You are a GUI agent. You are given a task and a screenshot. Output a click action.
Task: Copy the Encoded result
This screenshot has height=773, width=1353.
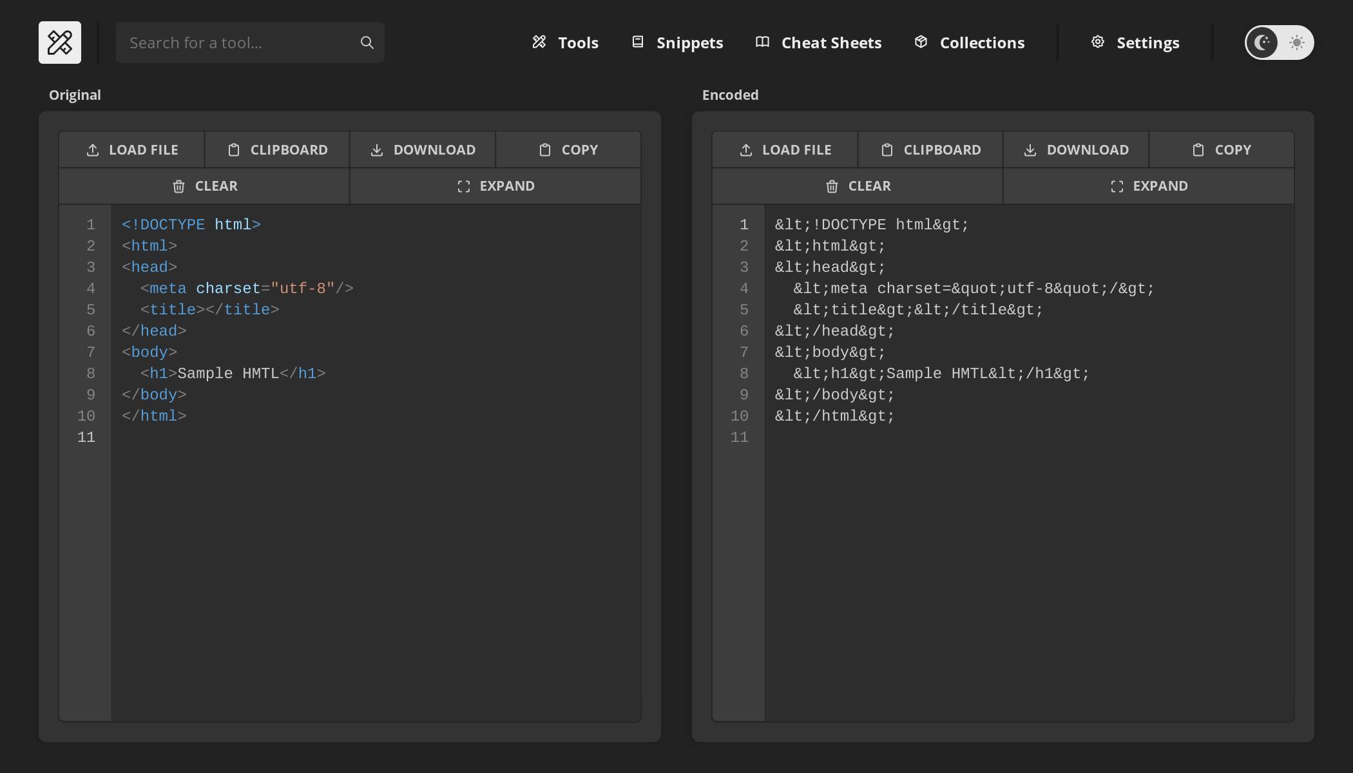(1221, 149)
